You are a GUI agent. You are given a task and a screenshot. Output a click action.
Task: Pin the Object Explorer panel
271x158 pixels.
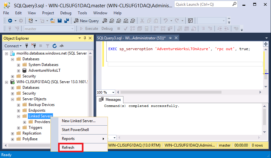(85, 38)
